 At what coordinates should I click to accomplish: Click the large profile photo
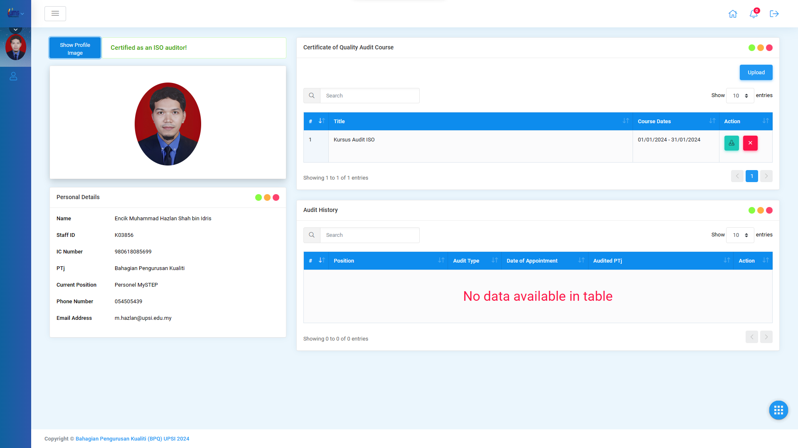(168, 124)
